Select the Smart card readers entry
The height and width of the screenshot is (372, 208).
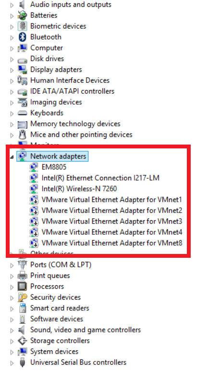click(x=60, y=308)
